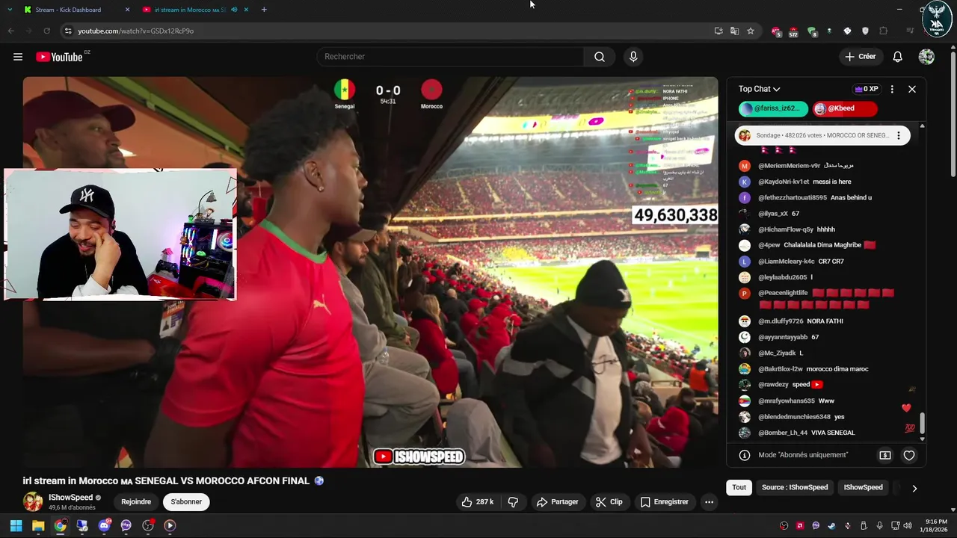
Task: Open extension with 572 badge
Action: (x=793, y=31)
